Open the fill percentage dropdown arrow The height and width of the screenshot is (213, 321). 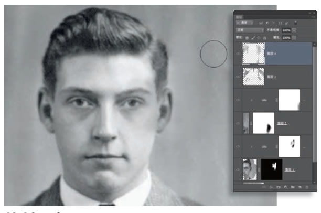click(295, 38)
